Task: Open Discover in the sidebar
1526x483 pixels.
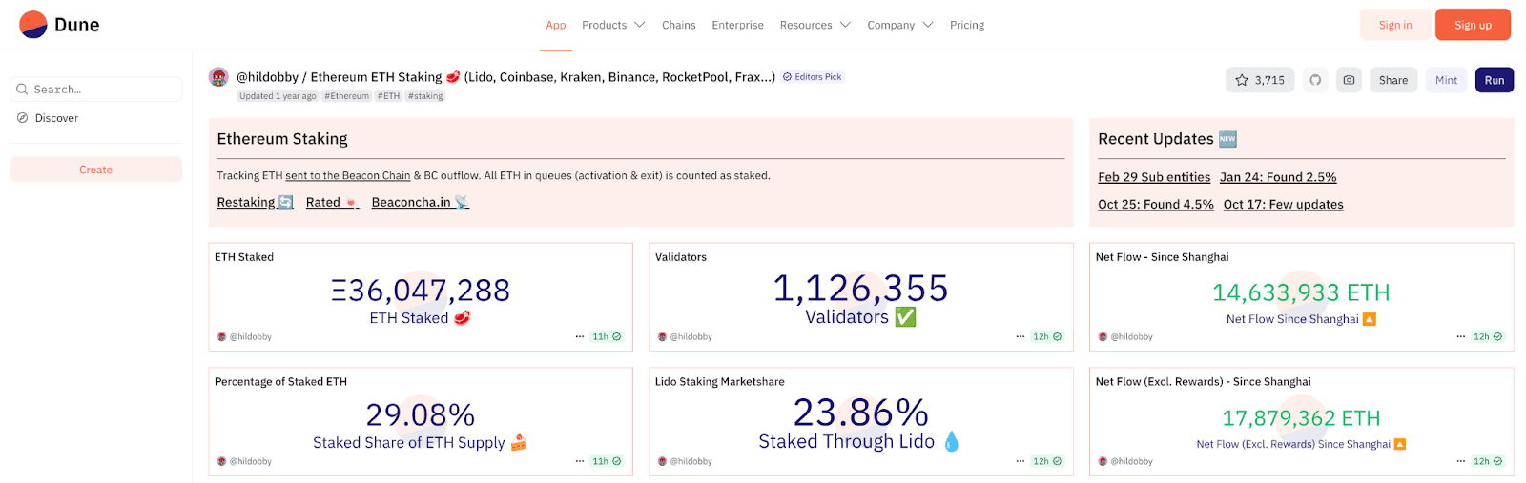Action: click(48, 118)
